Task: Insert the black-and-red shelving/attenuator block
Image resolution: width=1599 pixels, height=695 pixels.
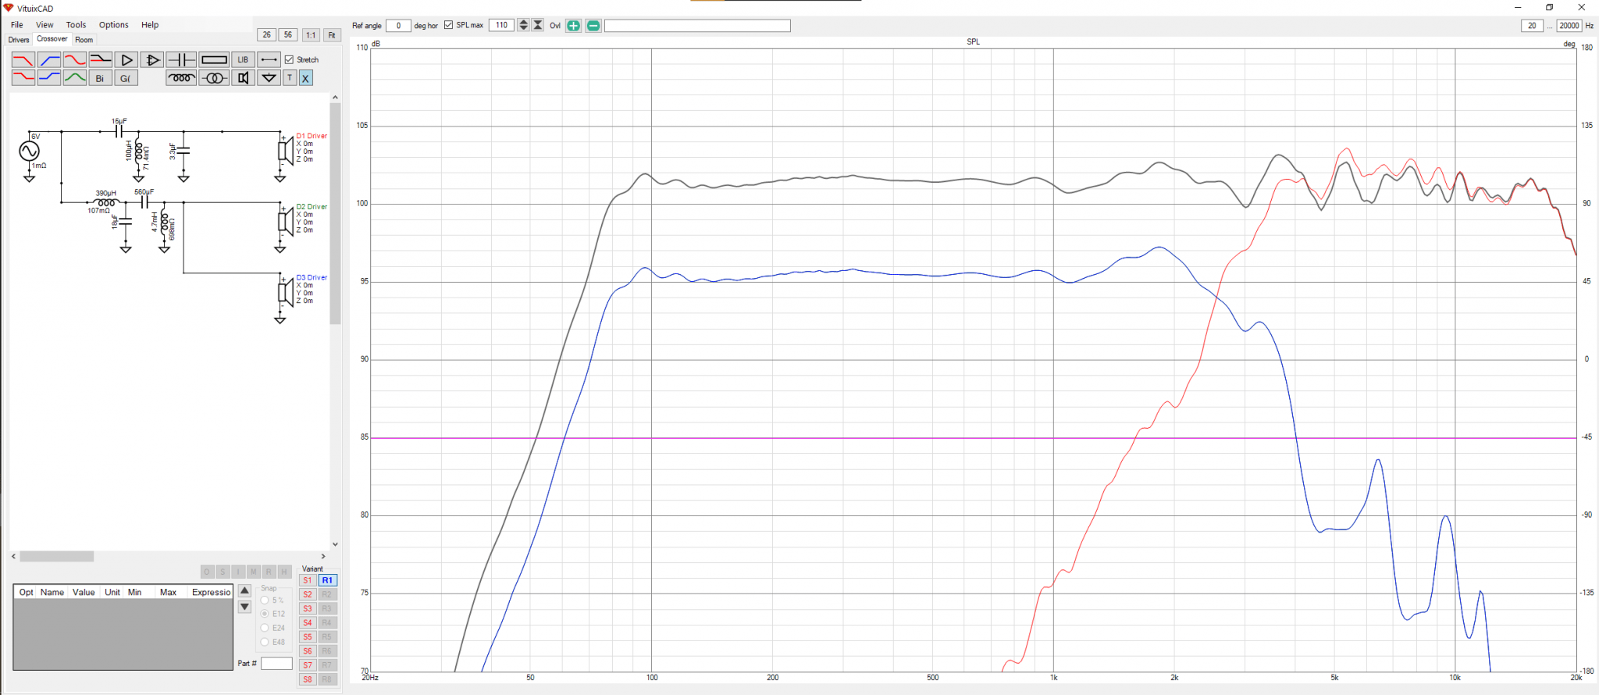Action: coord(101,59)
